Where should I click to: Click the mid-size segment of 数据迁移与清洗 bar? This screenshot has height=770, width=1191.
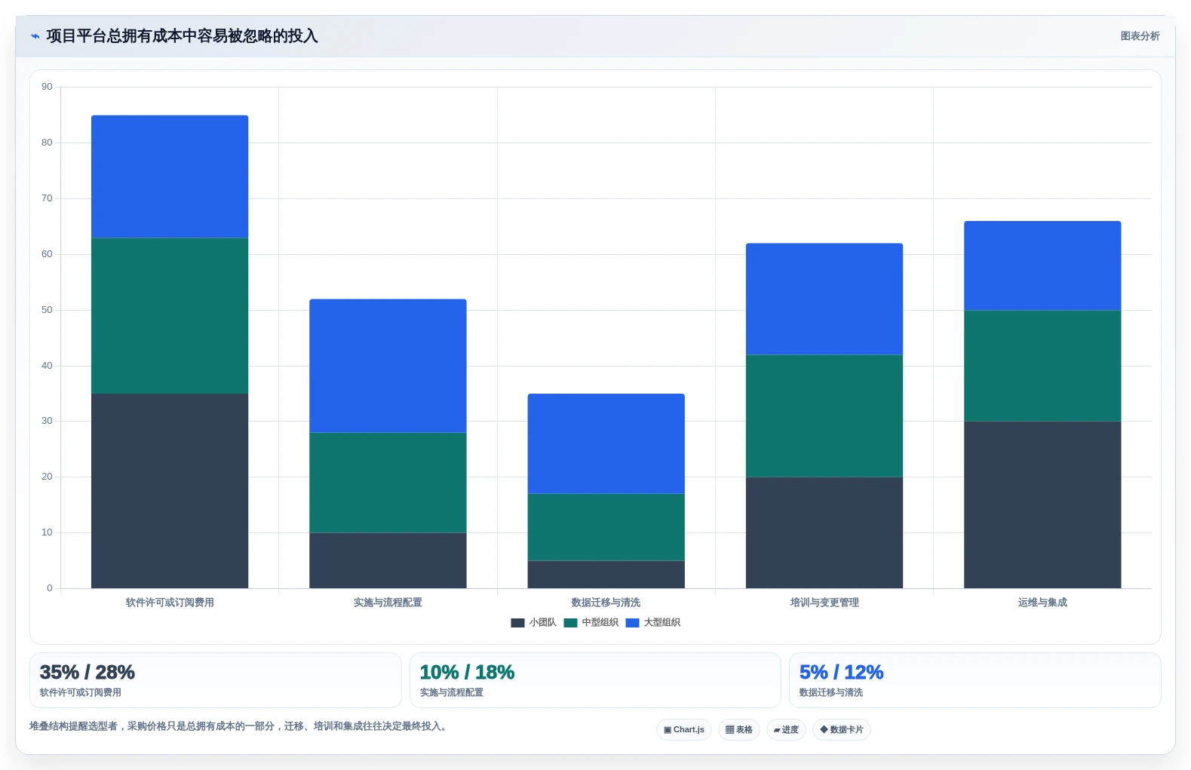point(606,527)
